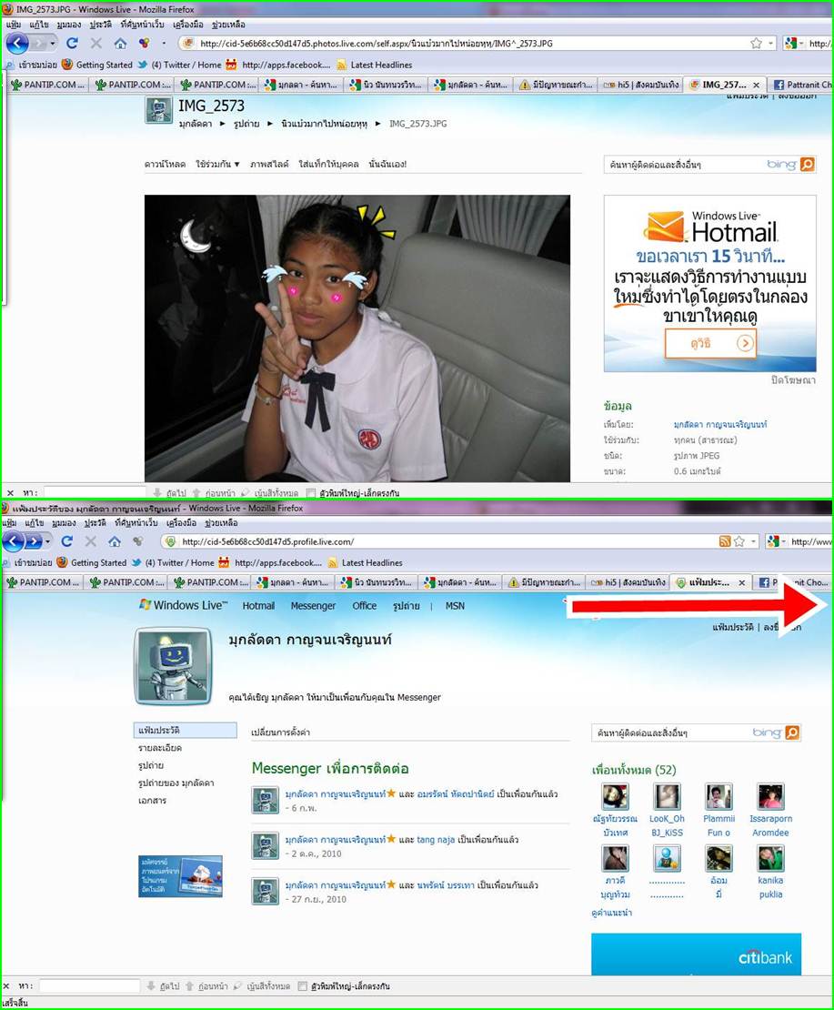
Task: Close find bar in top window
Action: [10, 493]
